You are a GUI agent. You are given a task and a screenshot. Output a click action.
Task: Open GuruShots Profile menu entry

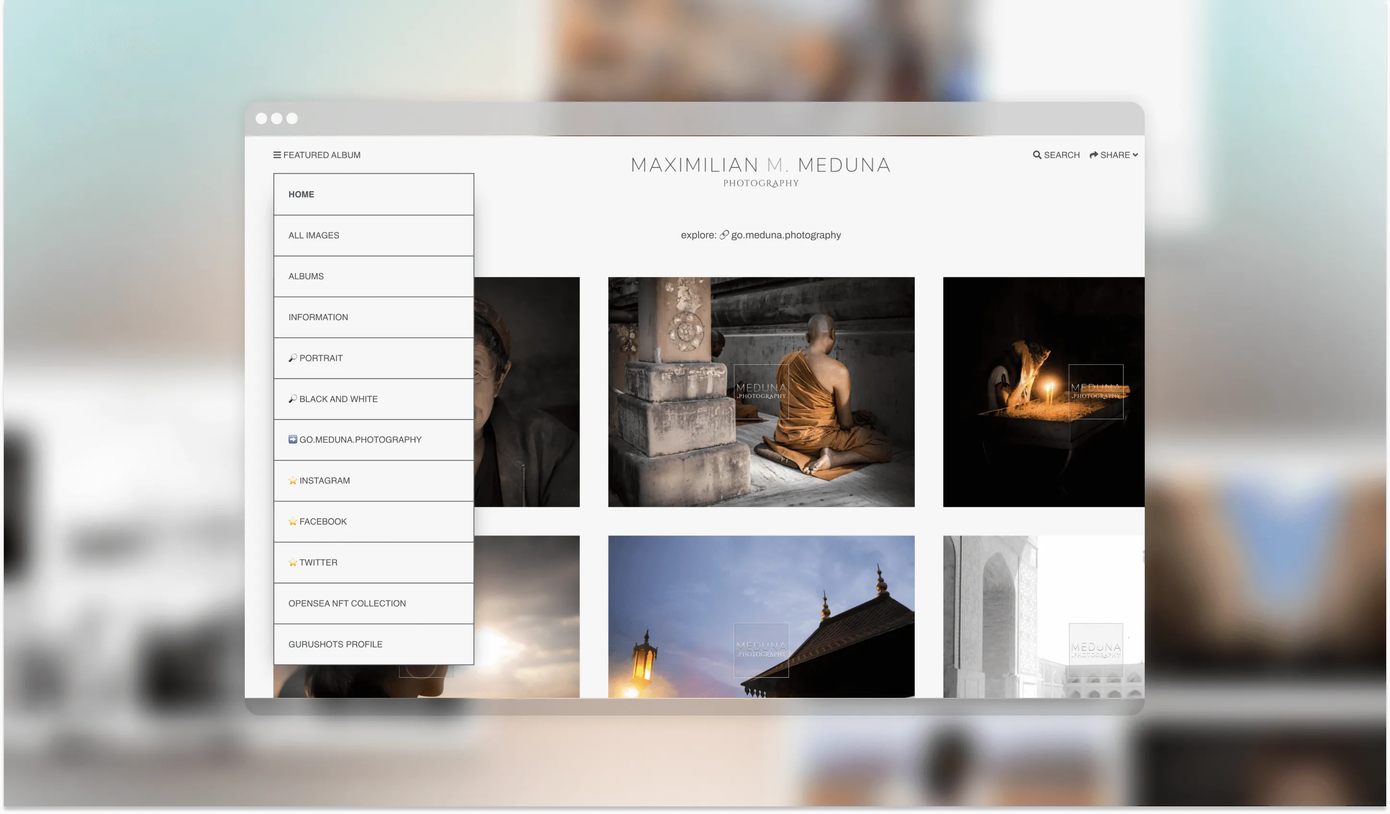[373, 644]
